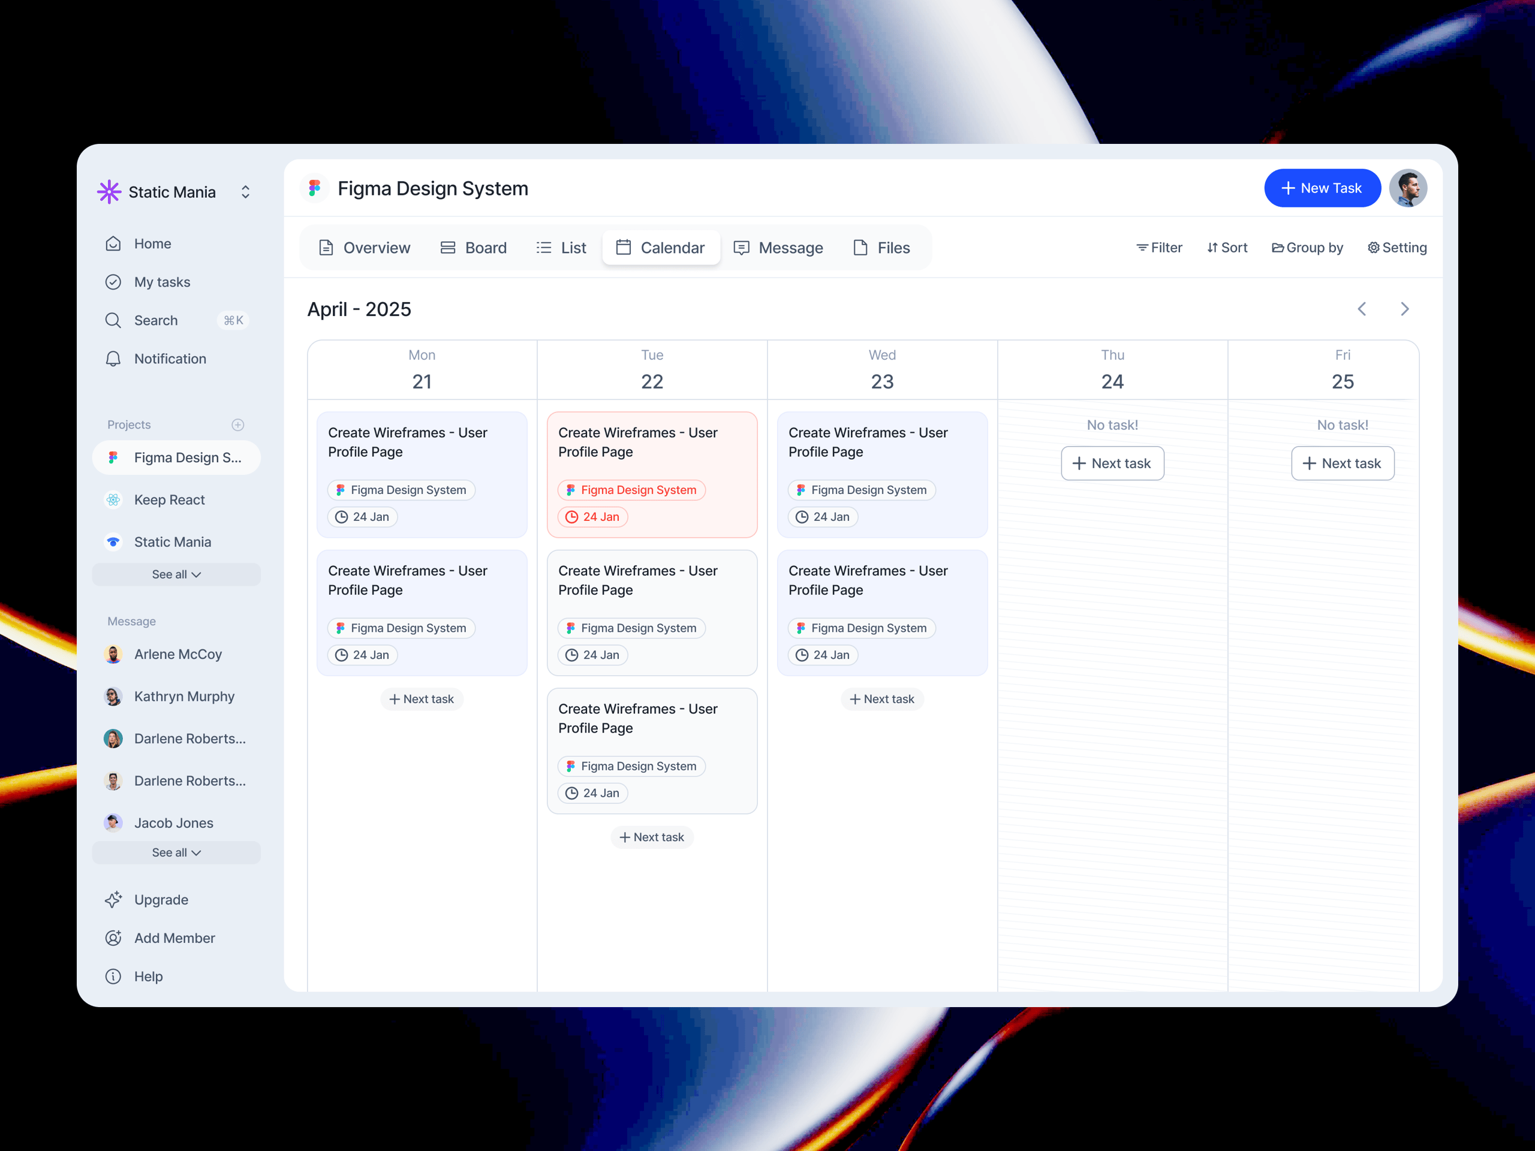The image size is (1535, 1151).
Task: Add a new project with plus icon
Action: (238, 424)
